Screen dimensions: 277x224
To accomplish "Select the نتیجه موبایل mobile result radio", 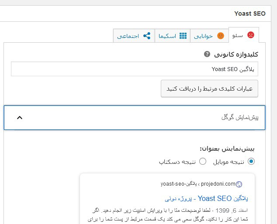I will [251, 161].
